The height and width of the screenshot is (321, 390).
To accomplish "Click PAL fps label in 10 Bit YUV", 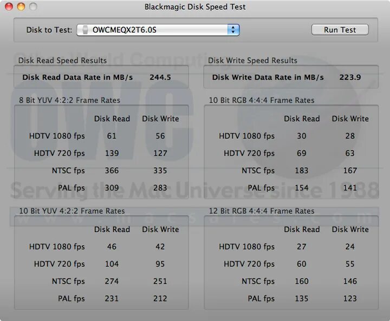I will pos(71,298).
